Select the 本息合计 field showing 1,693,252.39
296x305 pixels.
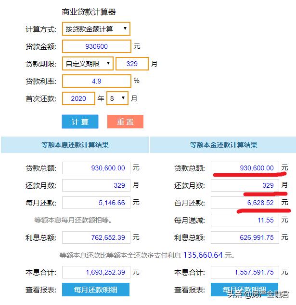click(x=96, y=272)
